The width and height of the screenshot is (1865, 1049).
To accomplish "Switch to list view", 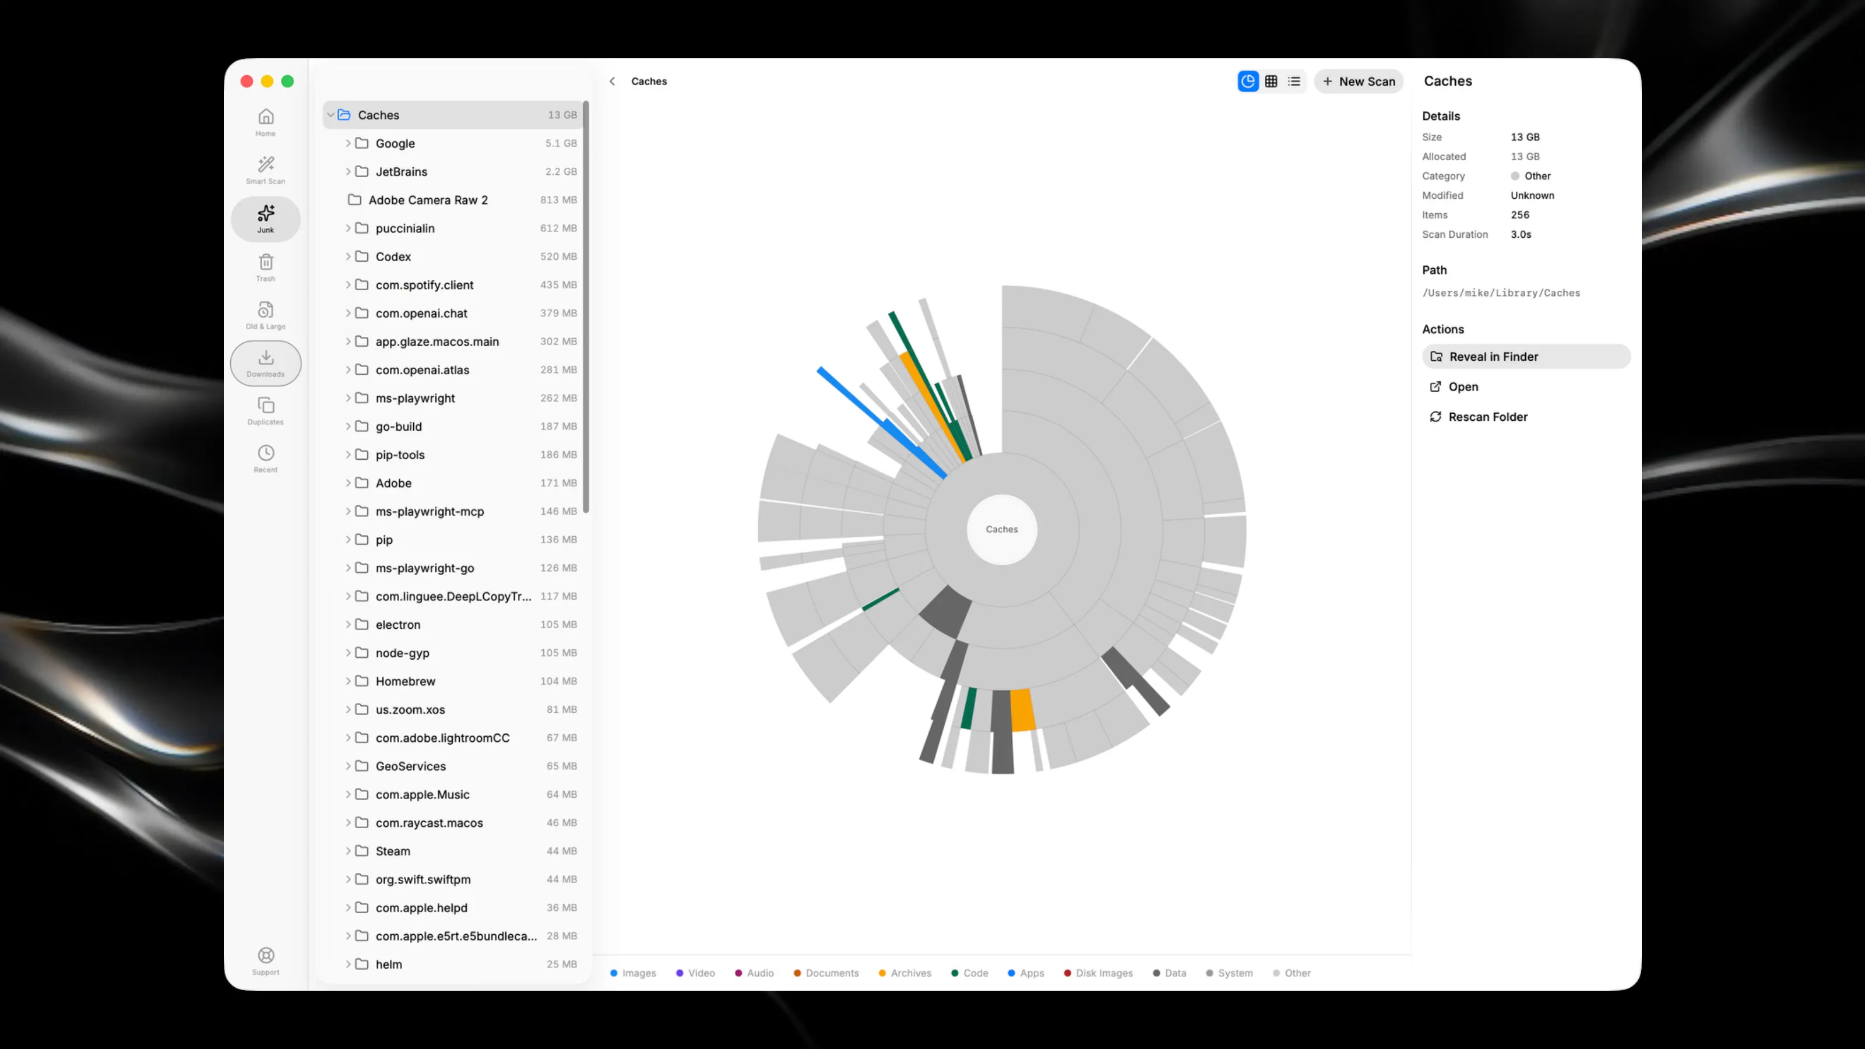I will coord(1294,81).
